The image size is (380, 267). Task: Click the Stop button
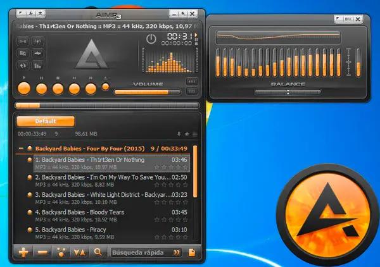[58, 89]
